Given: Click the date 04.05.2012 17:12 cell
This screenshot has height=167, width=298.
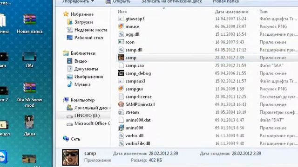Looking at the screenshot, I should (x=230, y=50).
